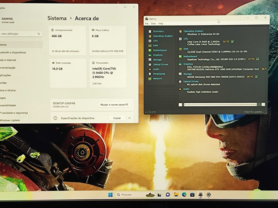Click the Settings search field
The width and height of the screenshot is (278, 208).
21,34
